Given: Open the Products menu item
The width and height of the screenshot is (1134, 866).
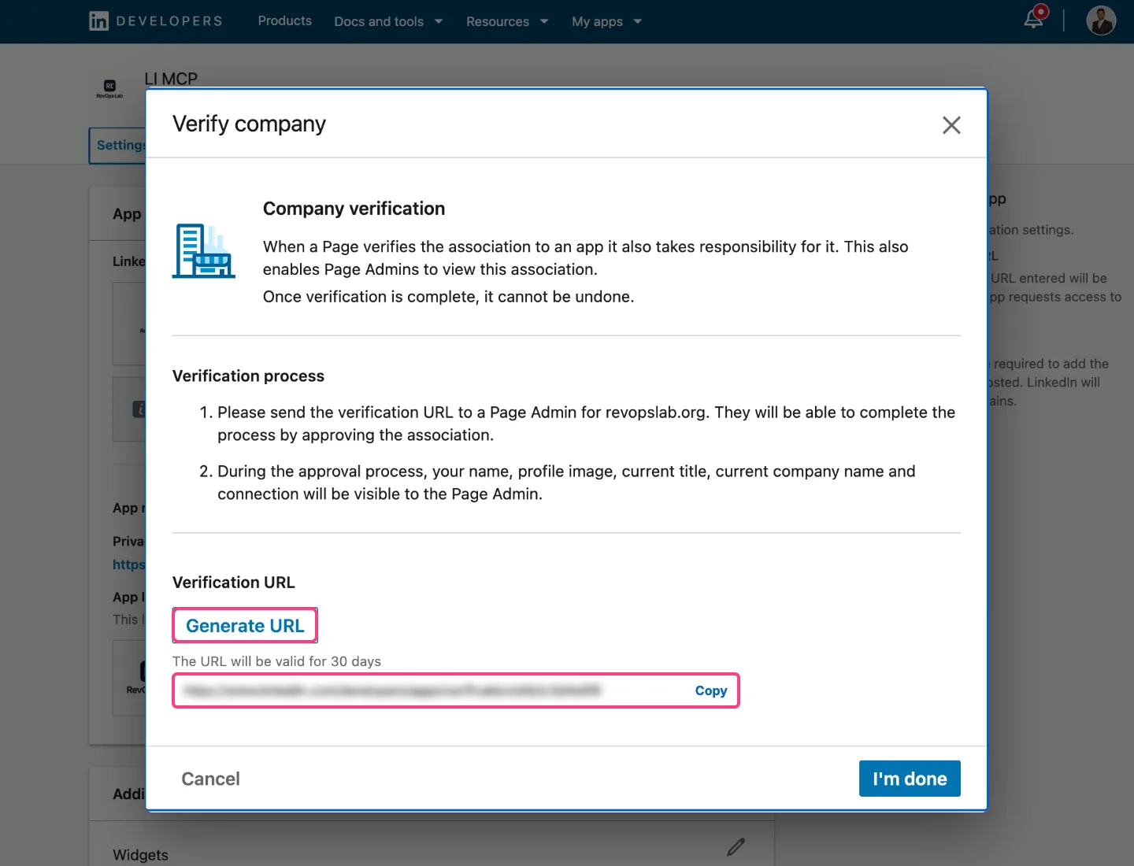Looking at the screenshot, I should click(285, 21).
